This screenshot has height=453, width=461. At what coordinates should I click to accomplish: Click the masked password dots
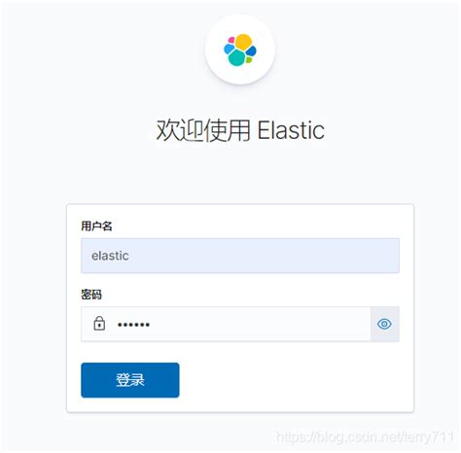point(133,325)
